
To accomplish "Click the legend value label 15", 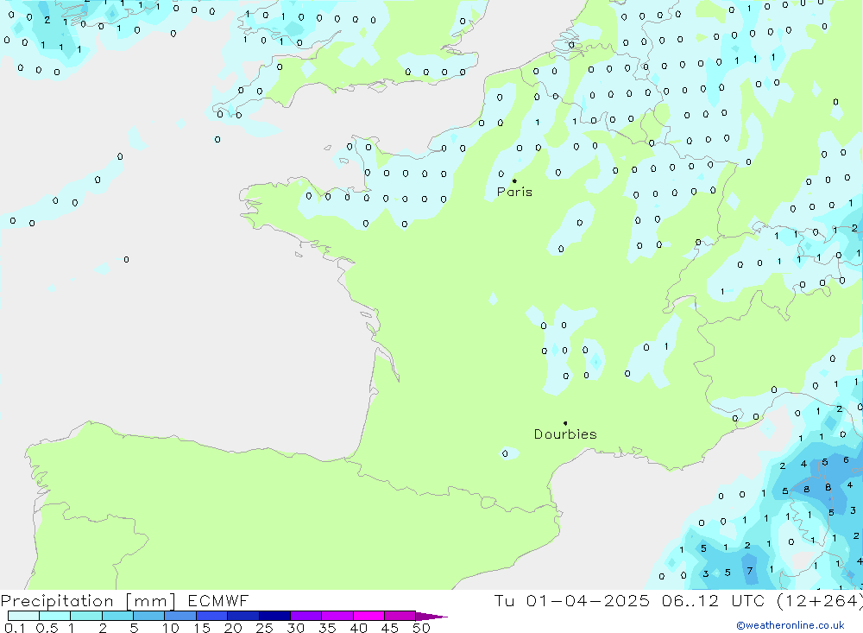I will (201, 628).
